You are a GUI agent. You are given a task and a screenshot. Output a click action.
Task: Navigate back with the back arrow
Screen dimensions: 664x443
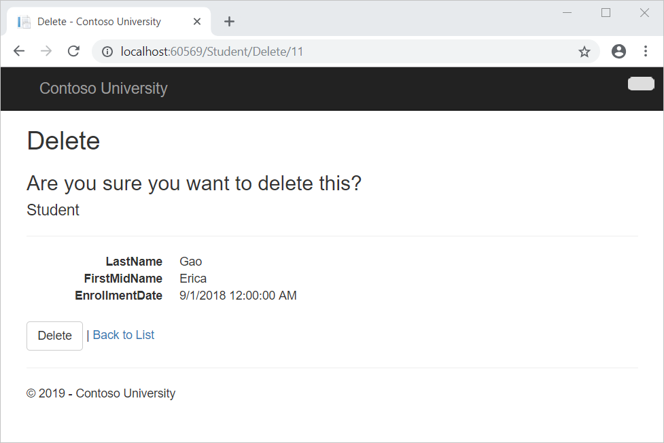(18, 51)
